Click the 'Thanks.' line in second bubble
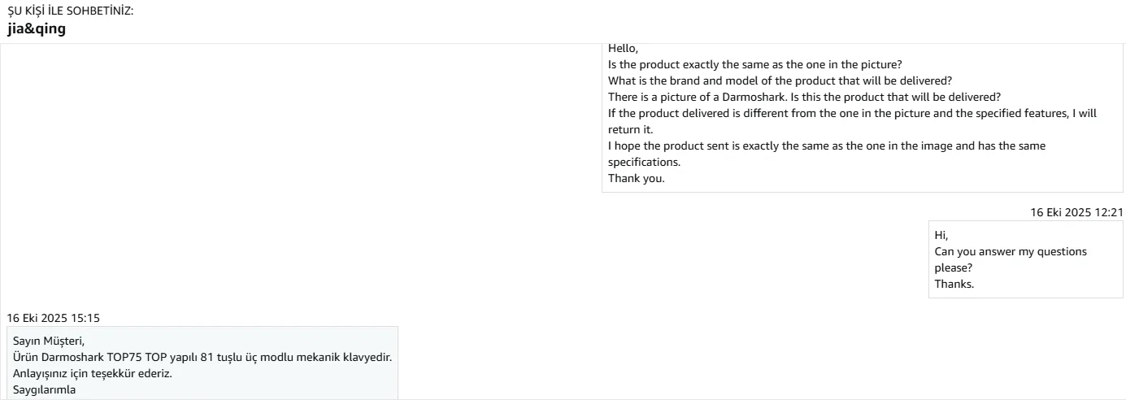The height and width of the screenshot is (400, 1126). pyautogui.click(x=954, y=284)
